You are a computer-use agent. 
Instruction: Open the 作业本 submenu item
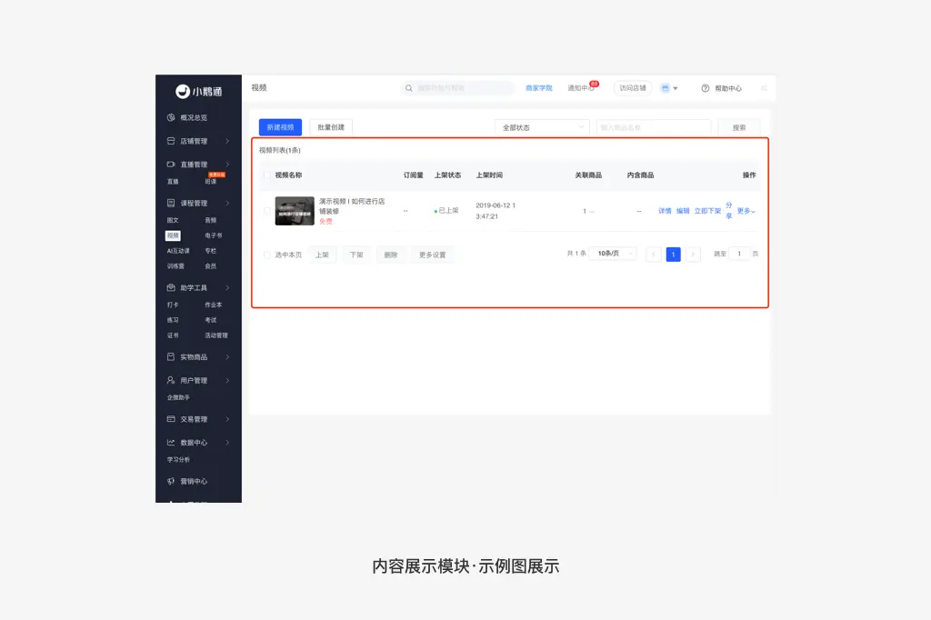coord(214,305)
